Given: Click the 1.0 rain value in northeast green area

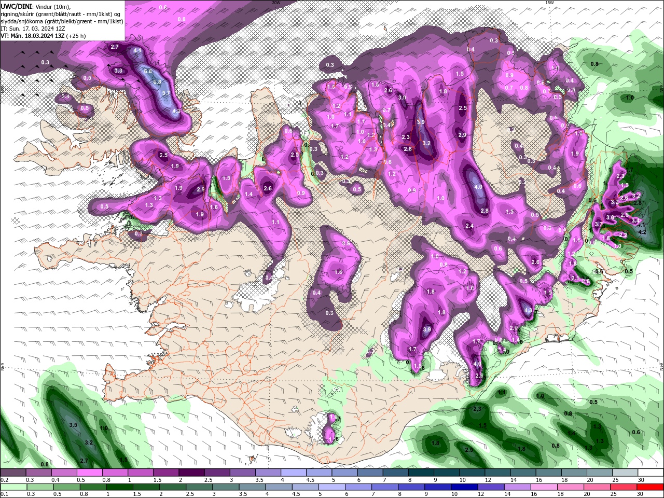Looking at the screenshot, I should point(630,98).
